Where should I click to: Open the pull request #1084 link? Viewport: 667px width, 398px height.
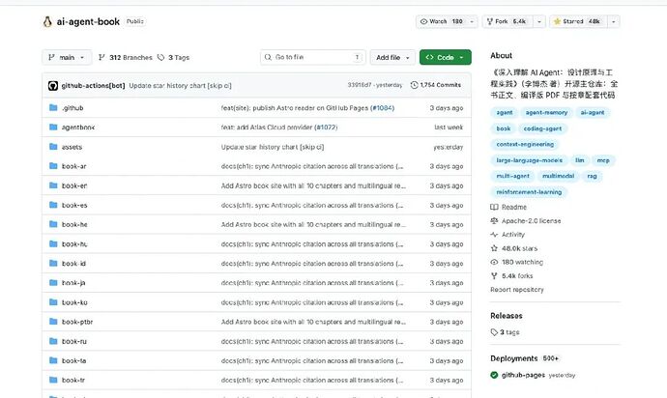383,108
